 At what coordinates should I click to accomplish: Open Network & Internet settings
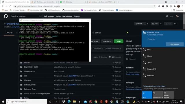154,86
